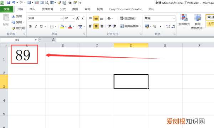Switch to the 插入 Insert tab
This screenshot has height=128, width=214.
(x=32, y=9)
